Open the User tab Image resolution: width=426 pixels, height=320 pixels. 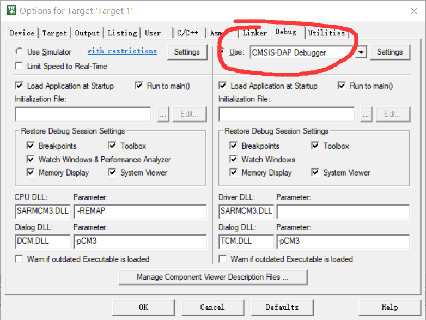(157, 33)
